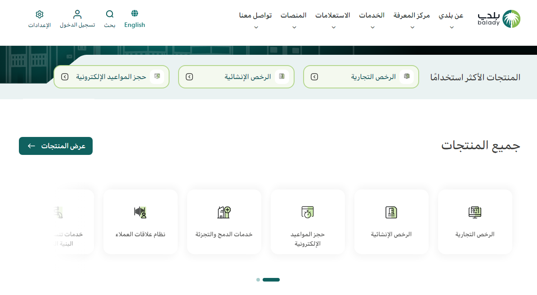Click icon in الرخص الإنشائية quick pill
The image size is (537, 295).
click(x=282, y=77)
